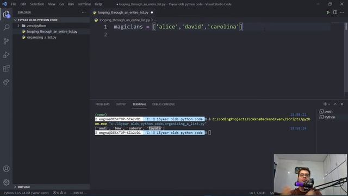Open the Explorer view in activity bar
This screenshot has height=196, width=348.
tap(6, 14)
